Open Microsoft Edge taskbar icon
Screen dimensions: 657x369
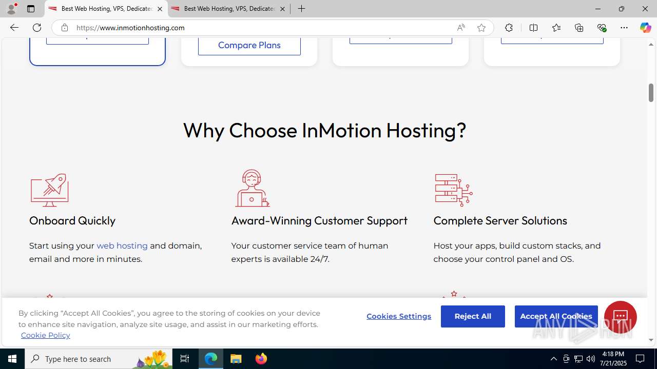click(x=211, y=359)
